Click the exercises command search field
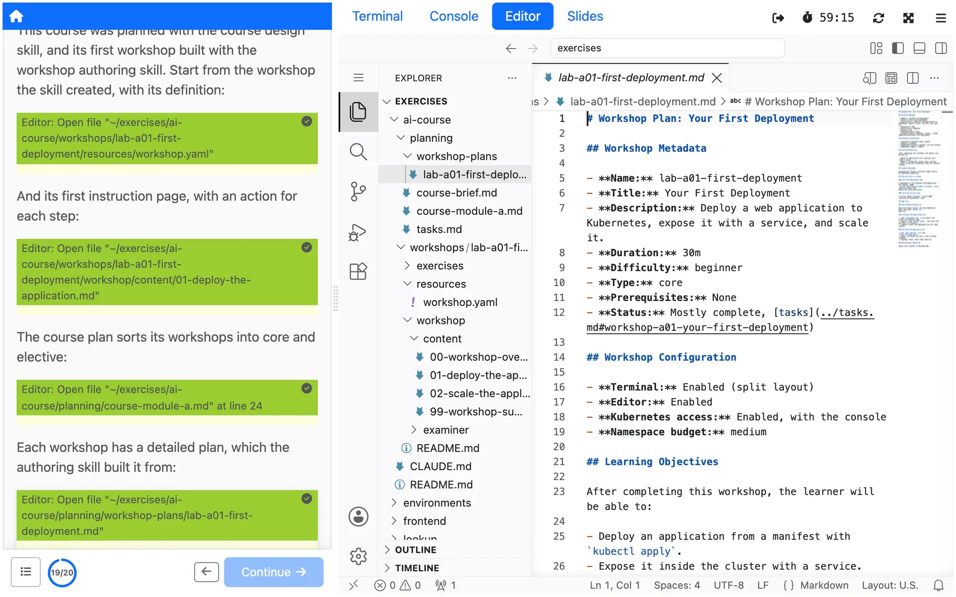The width and height of the screenshot is (956, 597). [x=667, y=48]
